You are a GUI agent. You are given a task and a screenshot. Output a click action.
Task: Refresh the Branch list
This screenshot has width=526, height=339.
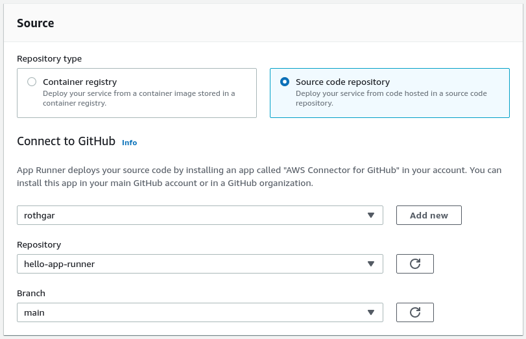point(415,312)
